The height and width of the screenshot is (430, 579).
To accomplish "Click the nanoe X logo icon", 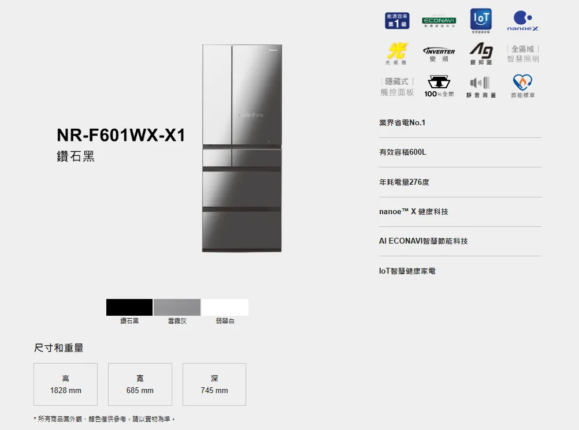I will click(522, 21).
